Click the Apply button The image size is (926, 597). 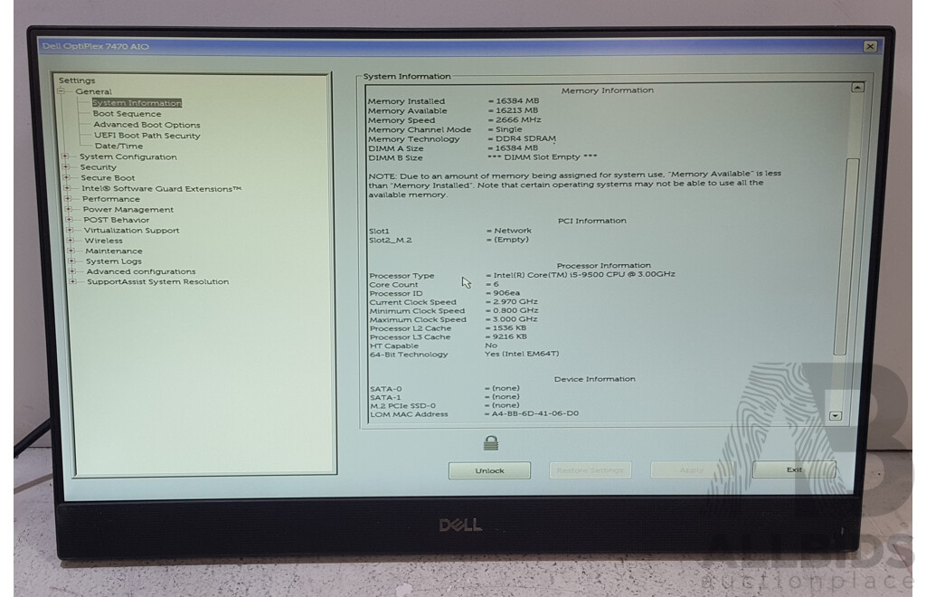point(692,470)
